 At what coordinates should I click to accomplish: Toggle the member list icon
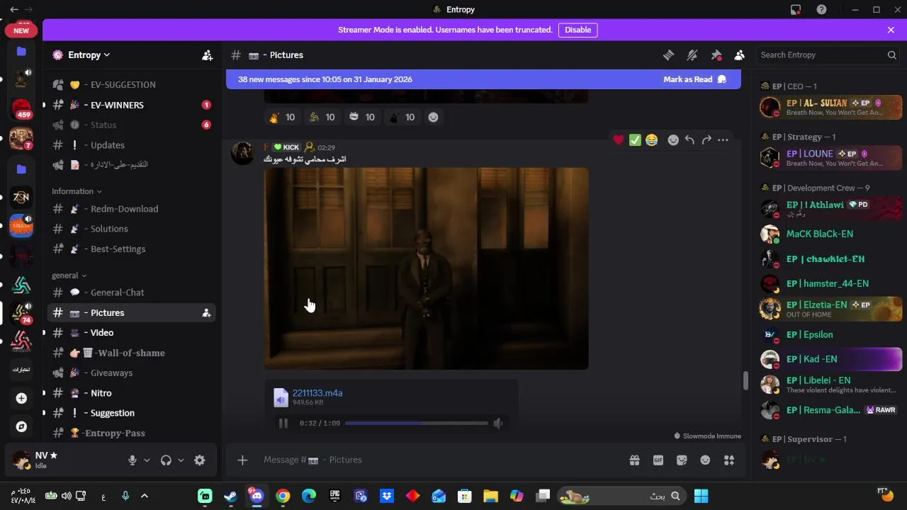click(x=739, y=55)
